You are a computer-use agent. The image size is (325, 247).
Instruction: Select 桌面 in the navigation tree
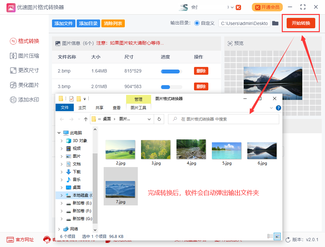73,188
